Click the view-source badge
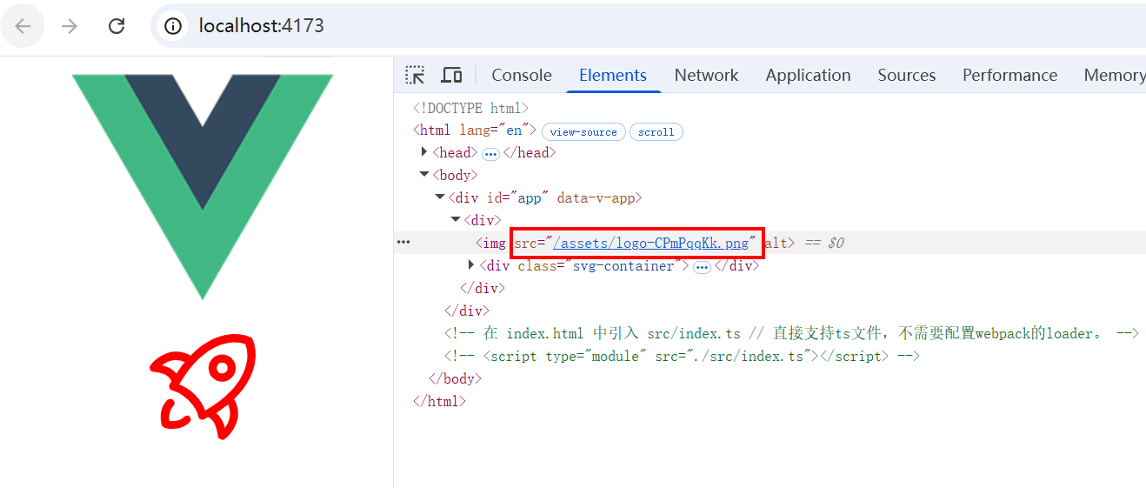The width and height of the screenshot is (1146, 488). 583,132
